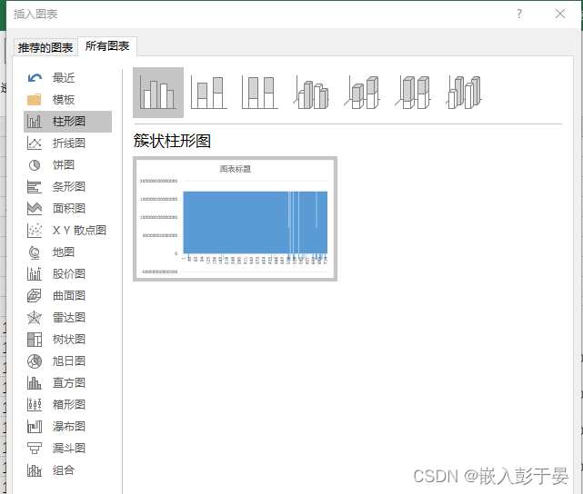Choose the 面积图 area chart category

click(x=67, y=209)
